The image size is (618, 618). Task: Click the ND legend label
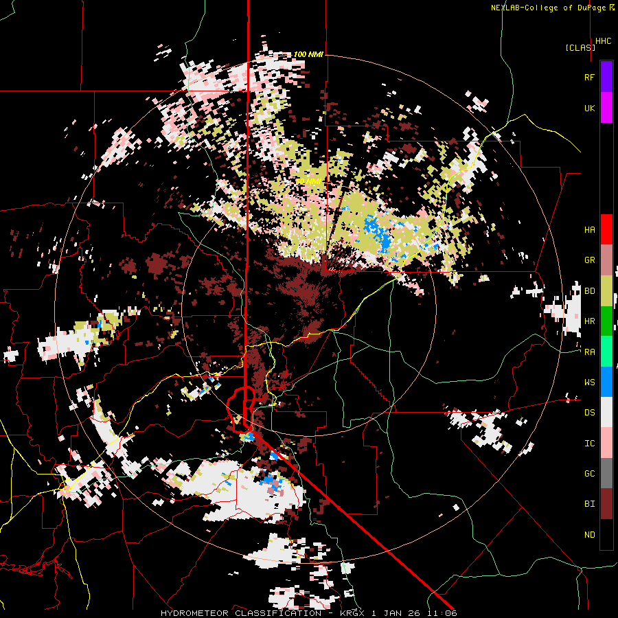pyautogui.click(x=589, y=535)
